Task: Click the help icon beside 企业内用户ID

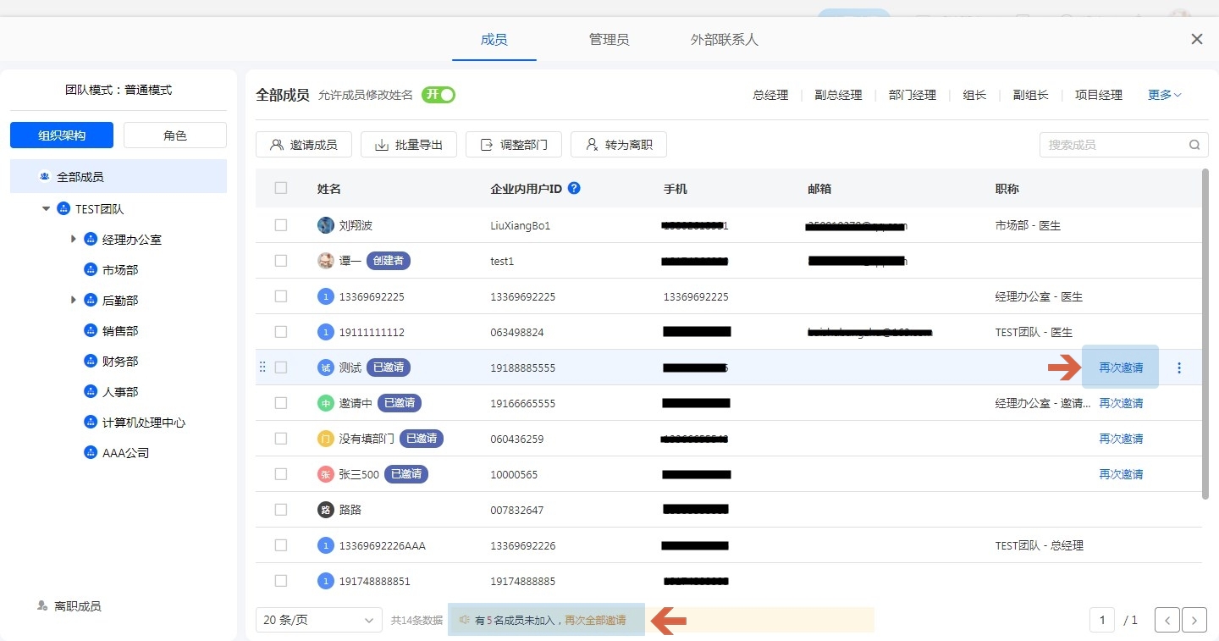Action: (574, 188)
